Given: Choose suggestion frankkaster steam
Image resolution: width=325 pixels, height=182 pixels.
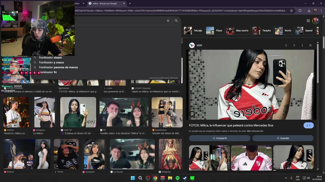Looking at the screenshot, I should 50,58.
